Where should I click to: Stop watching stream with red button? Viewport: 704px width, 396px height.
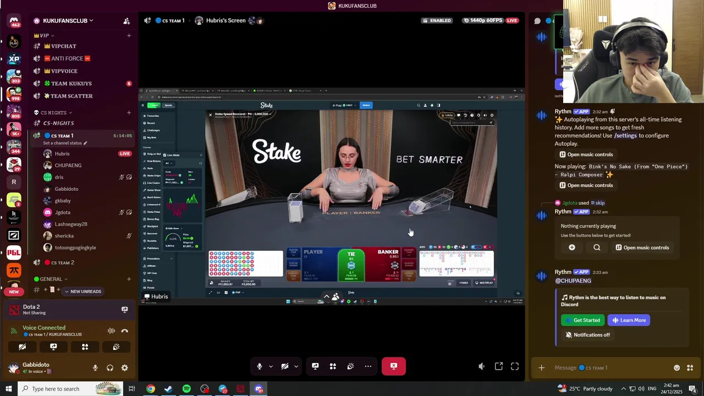pos(394,366)
